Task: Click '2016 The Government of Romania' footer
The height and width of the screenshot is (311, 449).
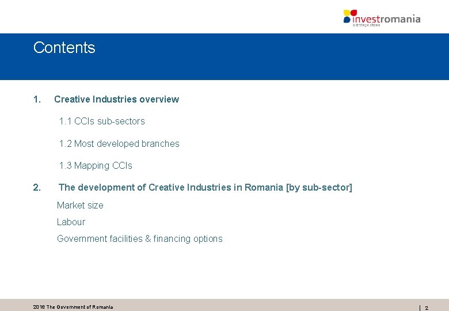Action: pyautogui.click(x=73, y=307)
